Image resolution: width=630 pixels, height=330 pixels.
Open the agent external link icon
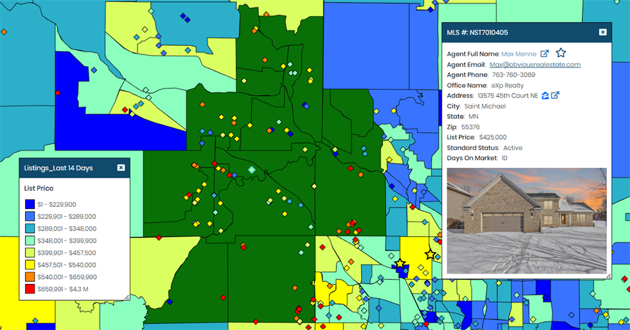pos(545,54)
